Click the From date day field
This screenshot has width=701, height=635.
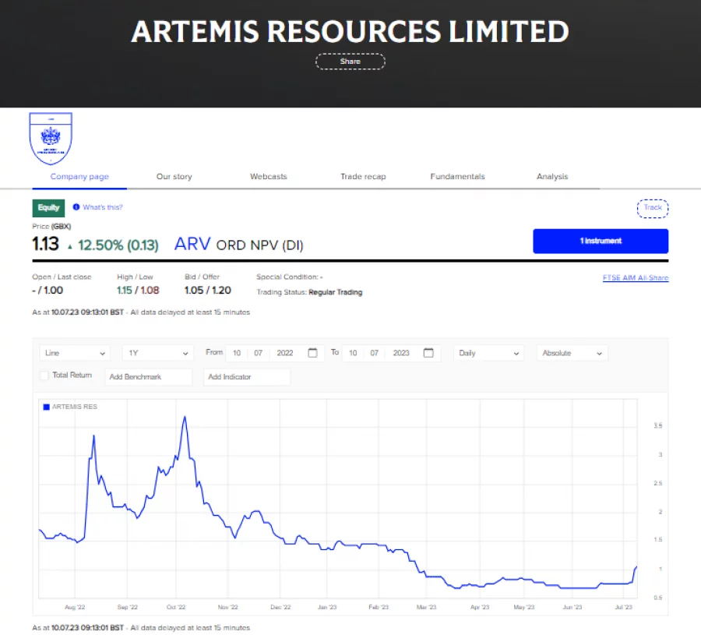[x=237, y=353]
